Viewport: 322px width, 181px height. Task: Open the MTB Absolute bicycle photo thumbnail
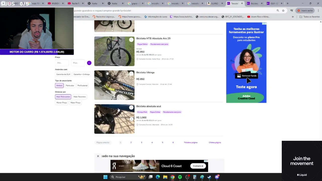(x=114, y=51)
